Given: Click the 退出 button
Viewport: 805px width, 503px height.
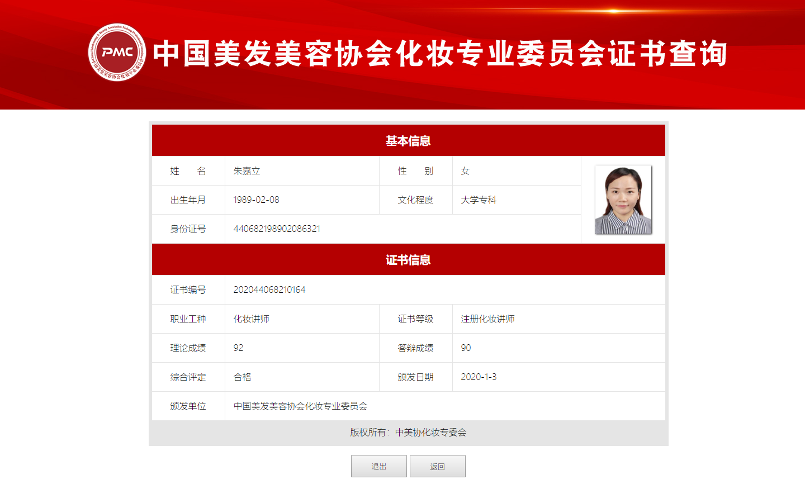Looking at the screenshot, I should coord(379,466).
